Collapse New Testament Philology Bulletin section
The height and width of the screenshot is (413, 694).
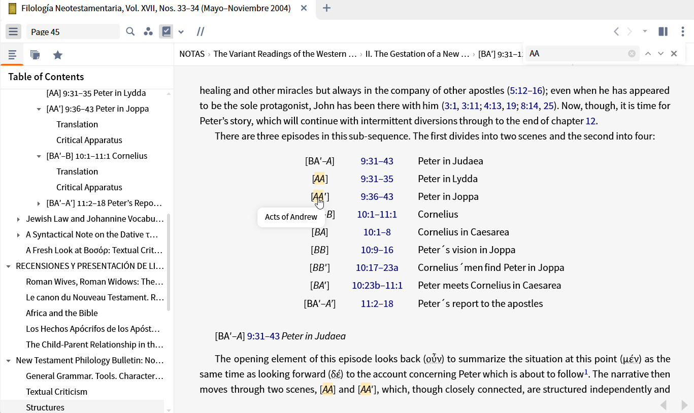8,360
